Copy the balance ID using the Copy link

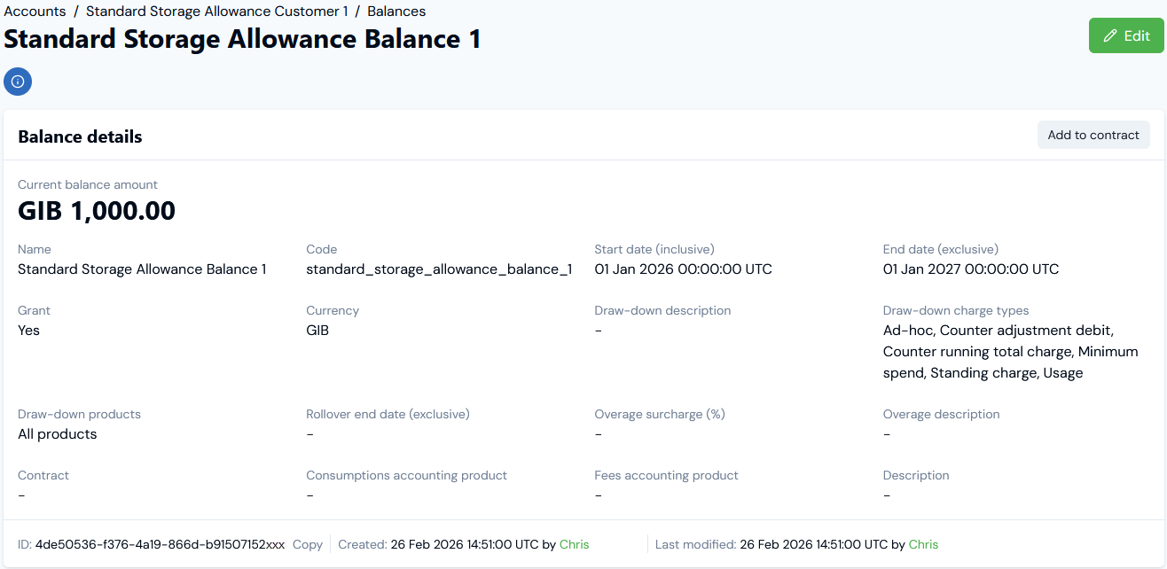click(x=307, y=544)
